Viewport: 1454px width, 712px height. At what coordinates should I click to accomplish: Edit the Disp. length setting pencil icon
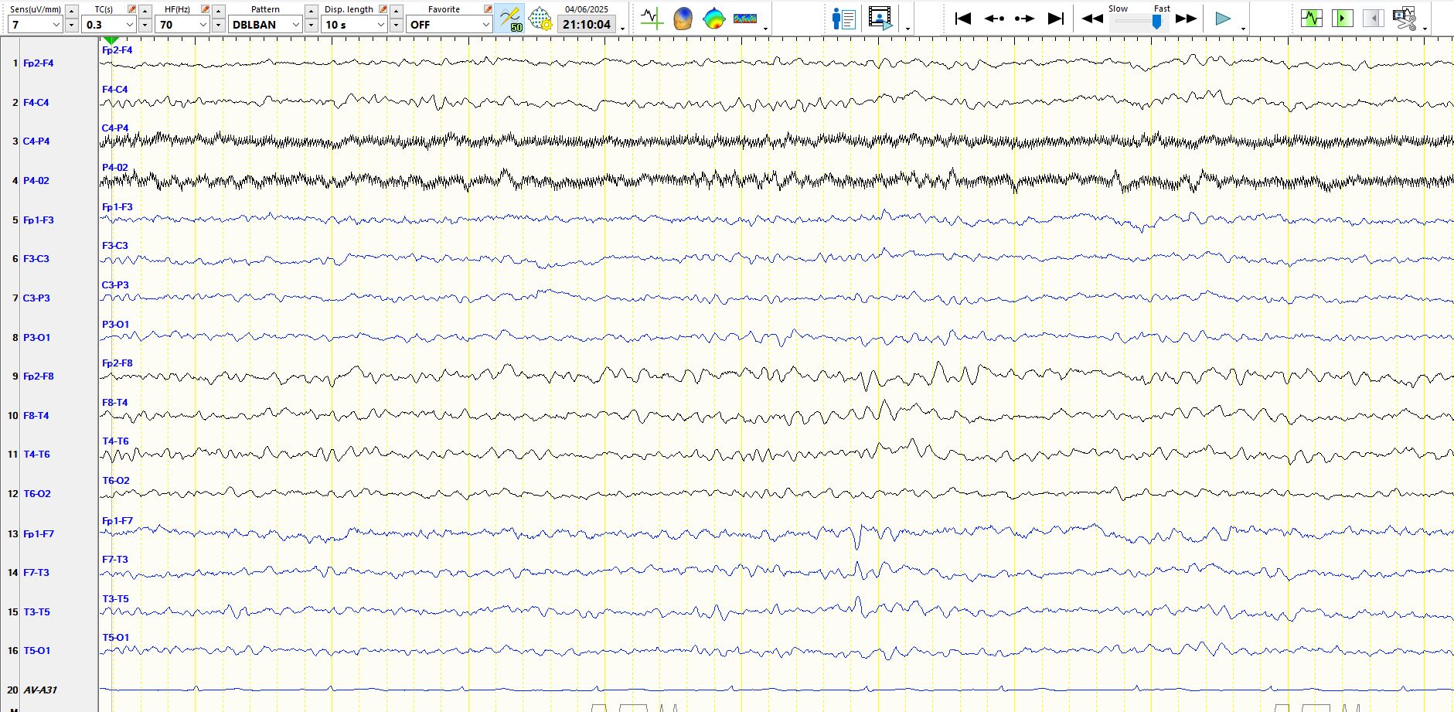[383, 9]
